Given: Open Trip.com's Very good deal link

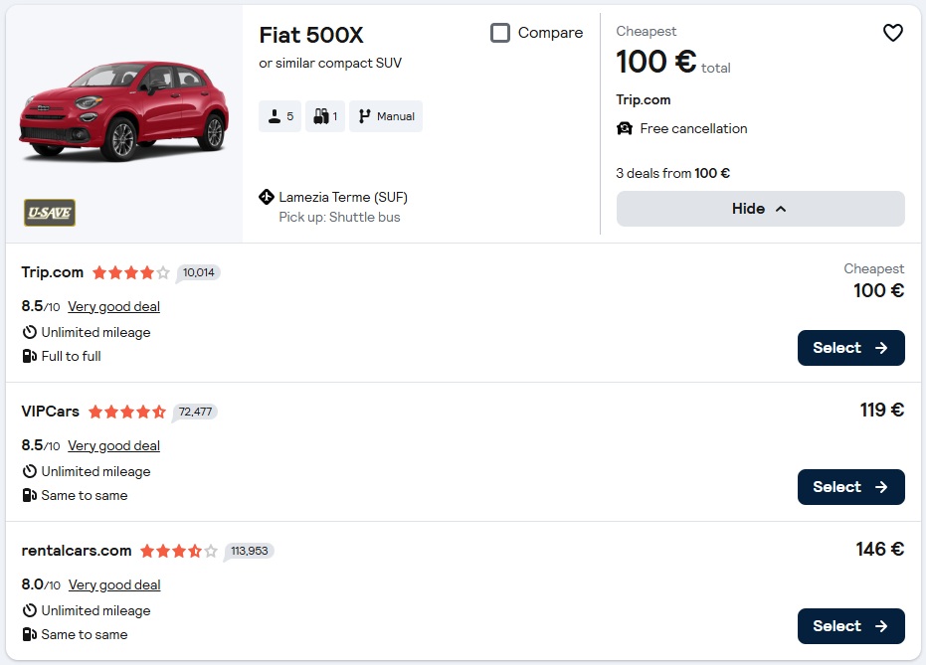Looking at the screenshot, I should pyautogui.click(x=114, y=306).
